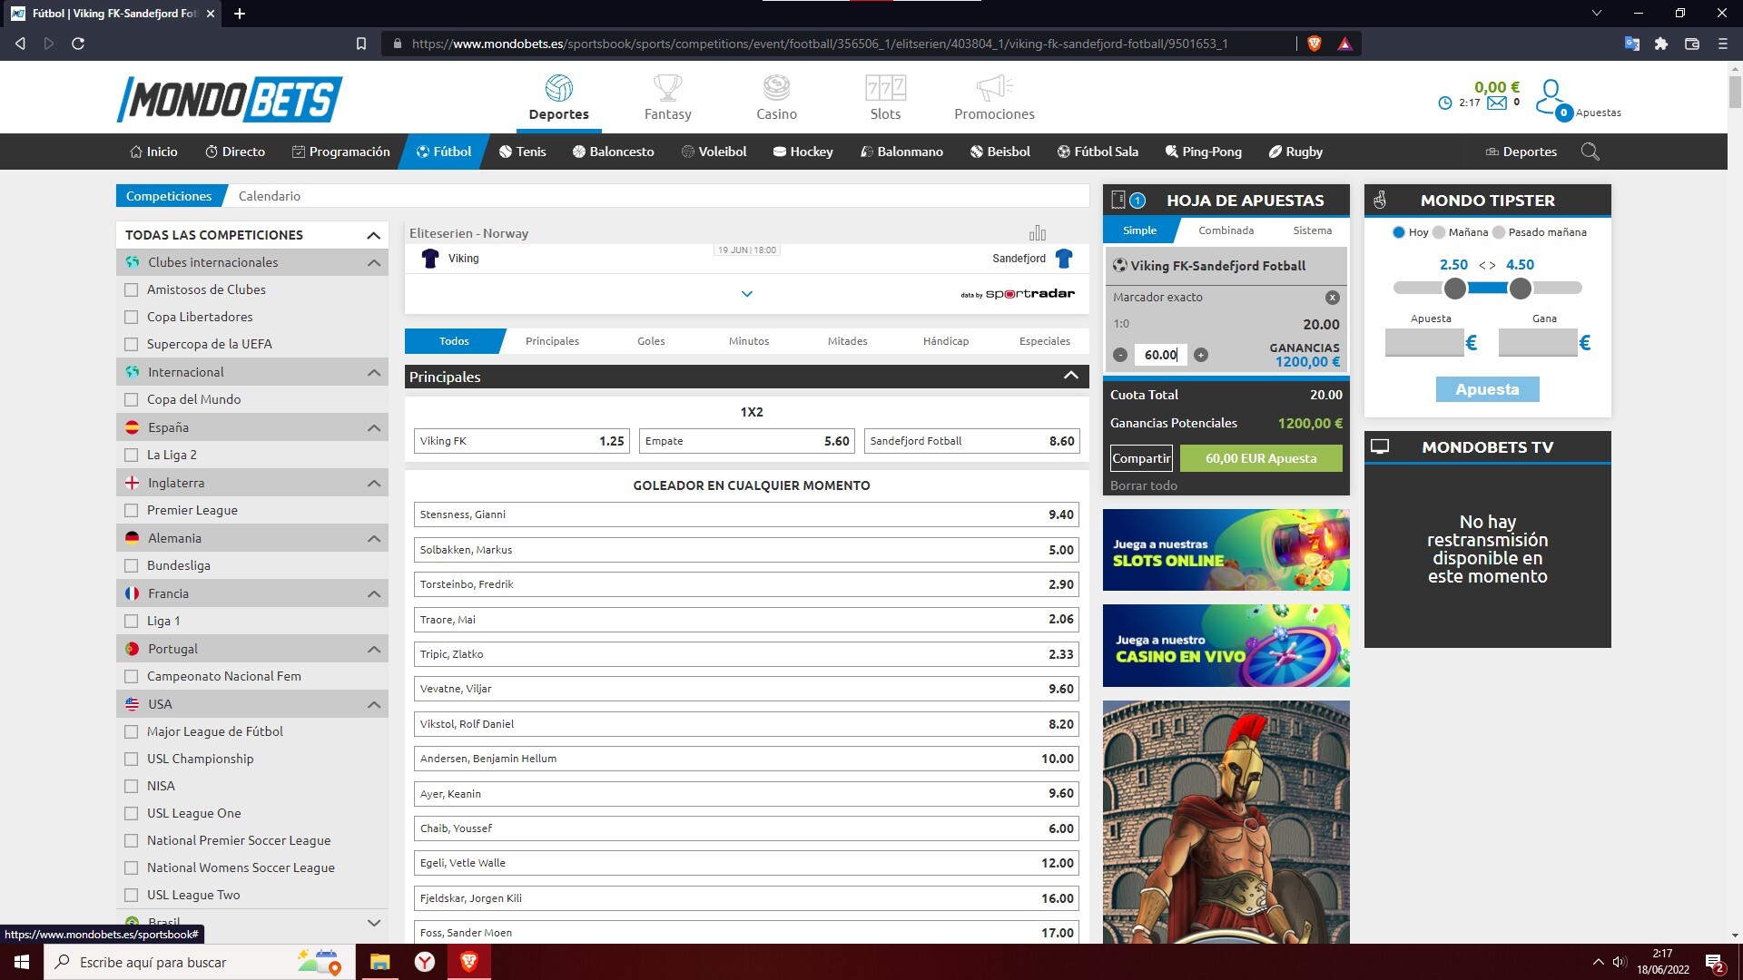Check the Amistosos de Clubes checkbox
1743x980 pixels.
pyautogui.click(x=132, y=289)
